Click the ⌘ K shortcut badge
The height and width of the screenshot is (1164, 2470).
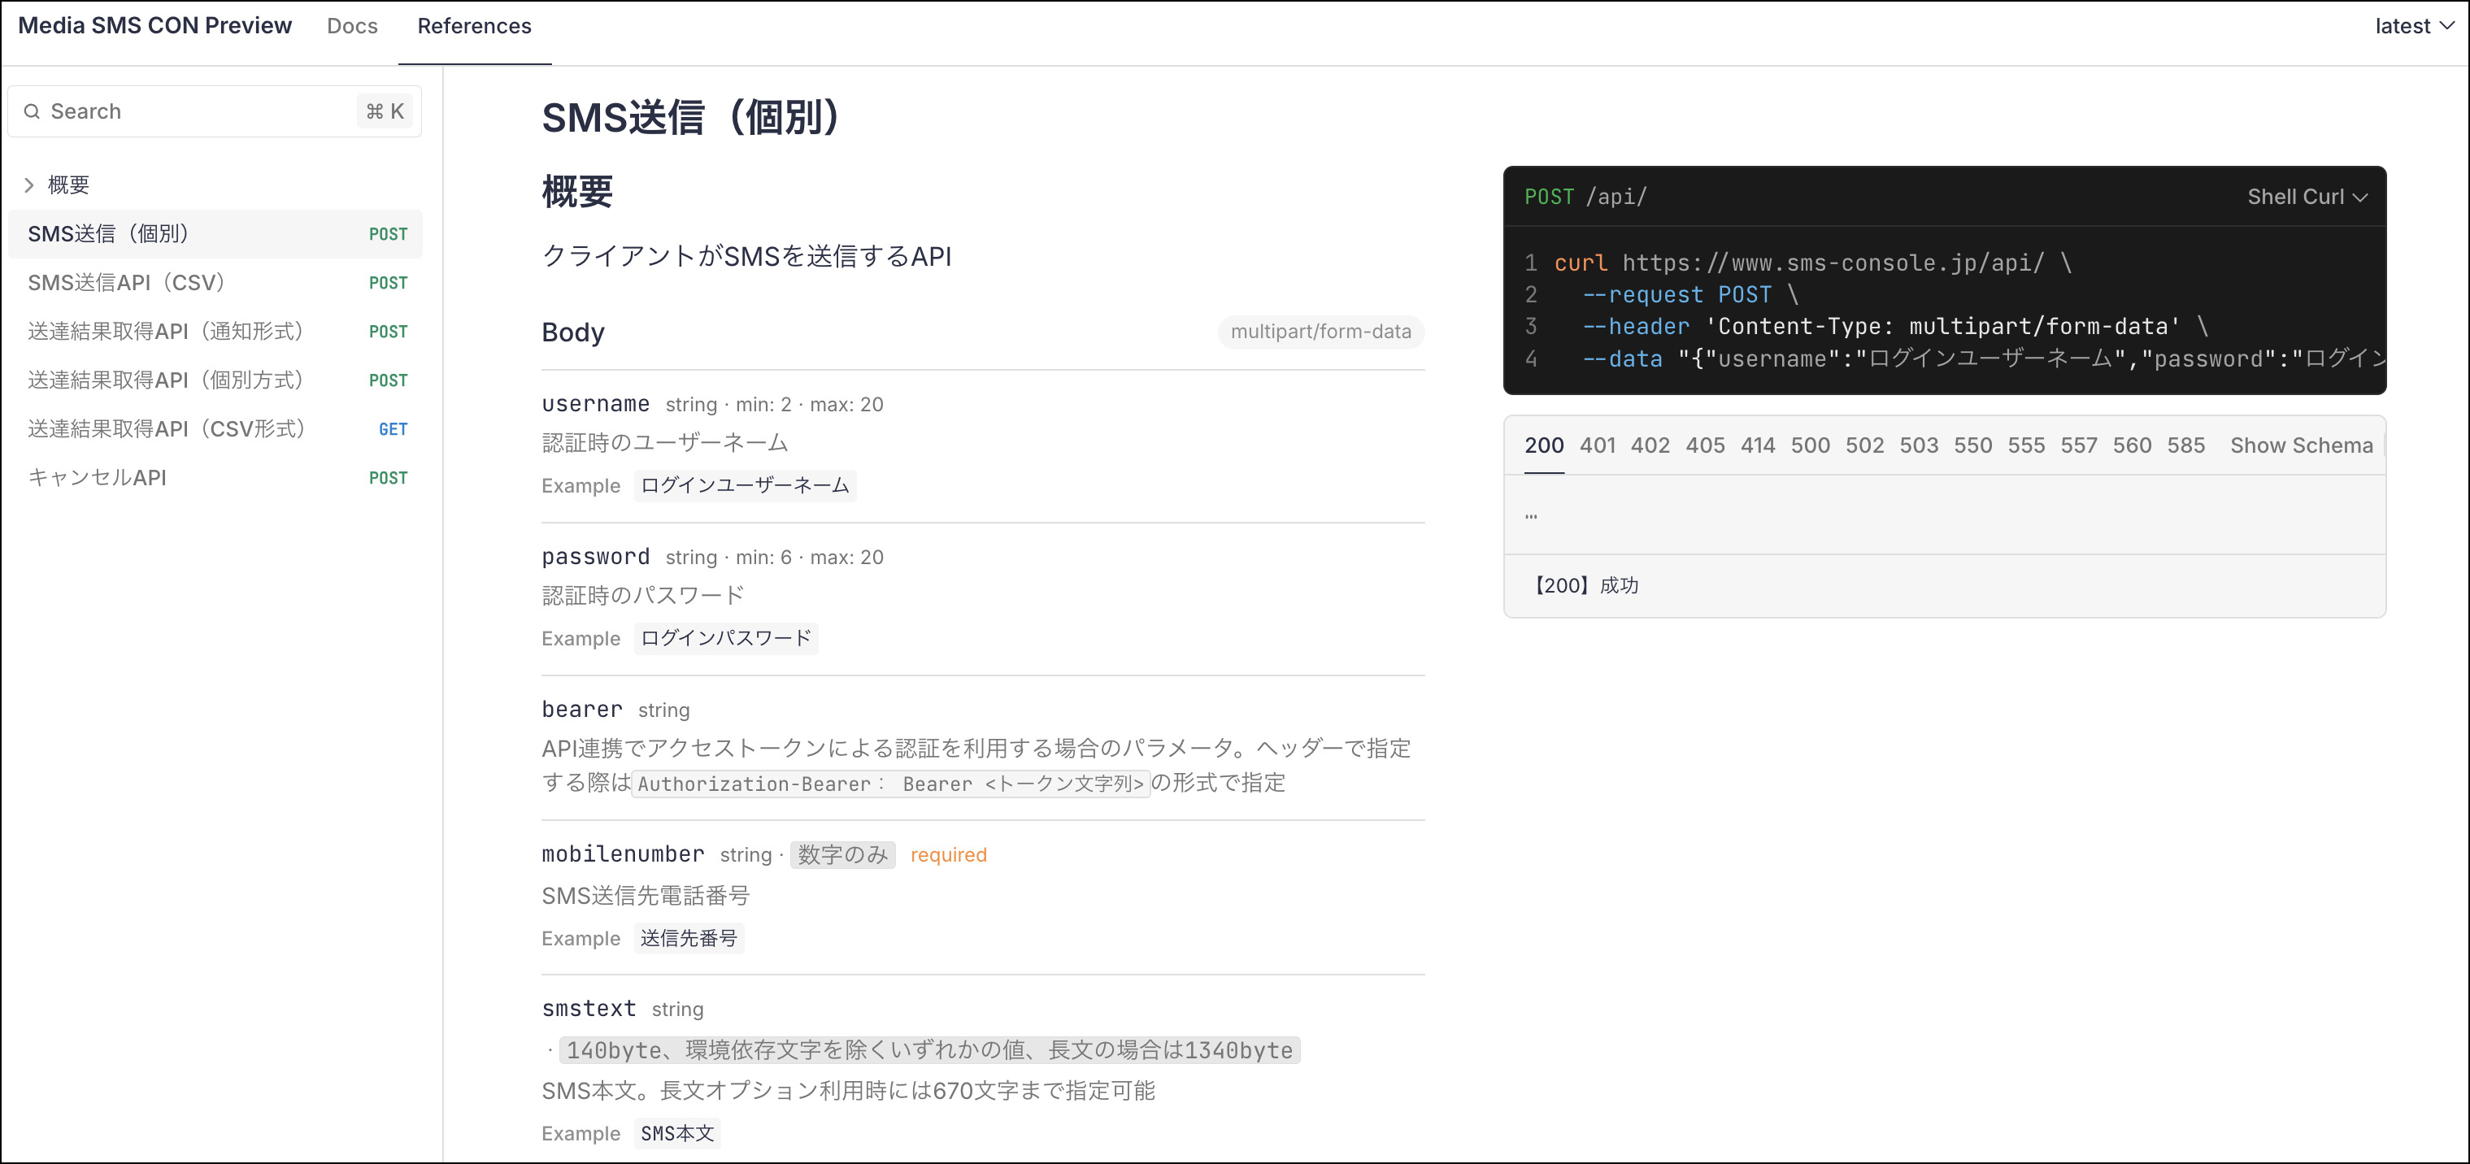(x=385, y=111)
